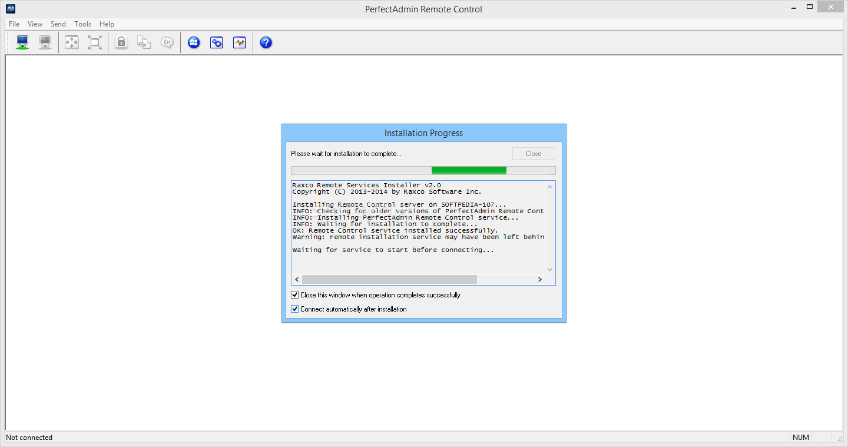Click 'Please wait for installation to complete' text
Screen dimensions: 848x447
(x=346, y=154)
